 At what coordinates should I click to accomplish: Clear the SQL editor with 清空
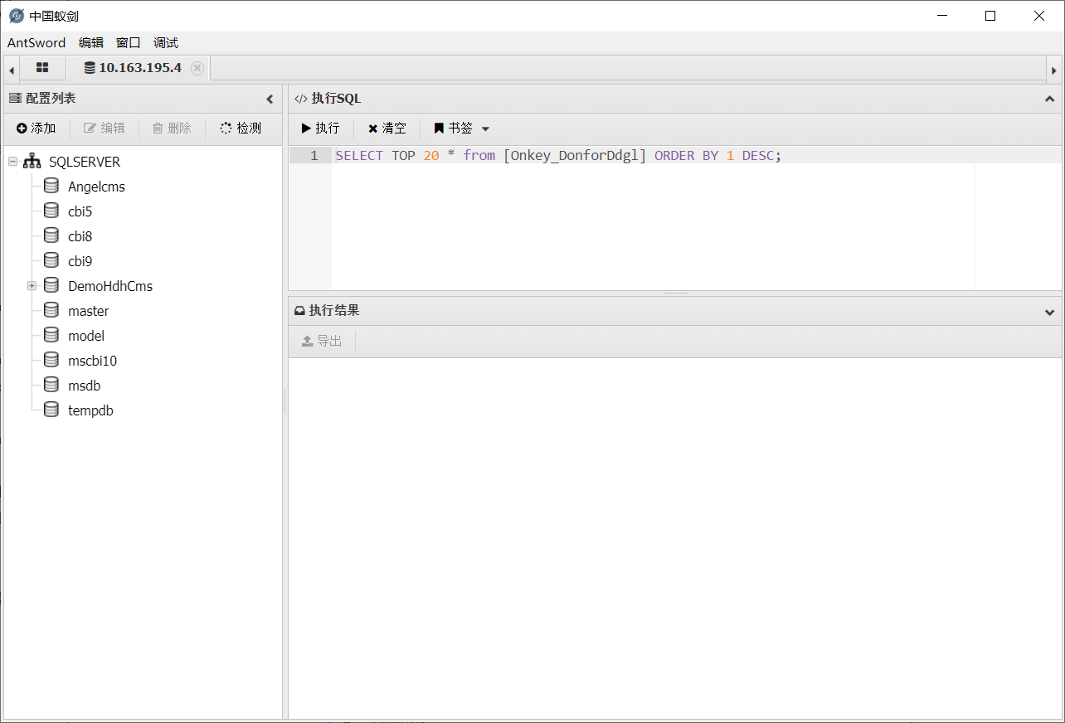387,129
